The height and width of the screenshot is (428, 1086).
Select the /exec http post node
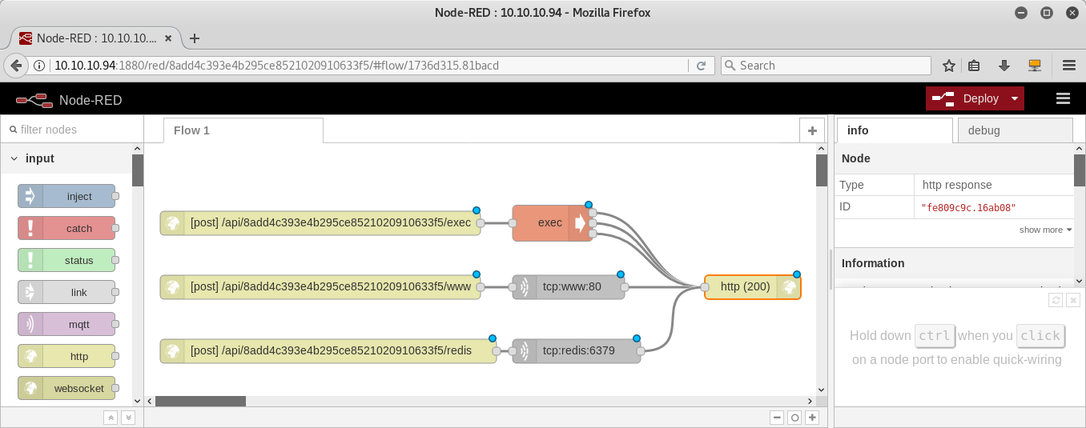(320, 223)
